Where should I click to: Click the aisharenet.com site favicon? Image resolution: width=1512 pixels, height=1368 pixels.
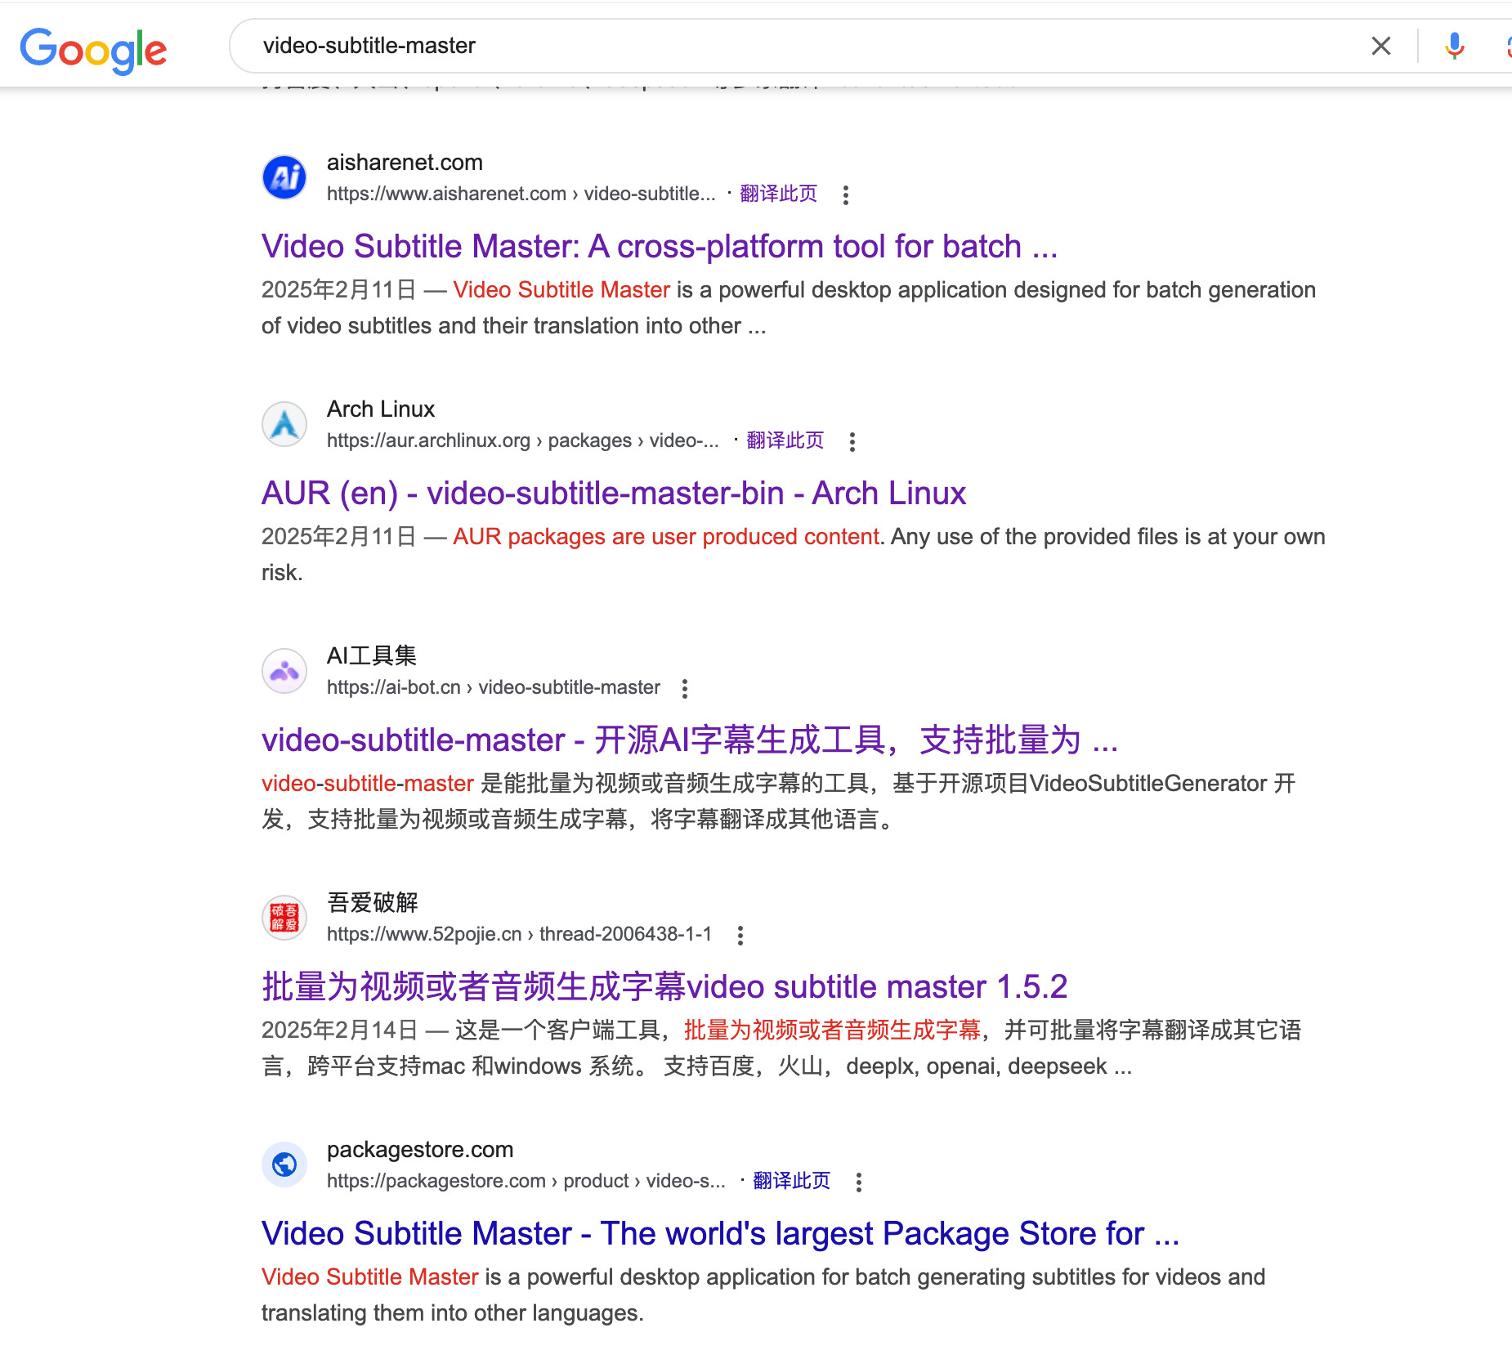tap(284, 177)
